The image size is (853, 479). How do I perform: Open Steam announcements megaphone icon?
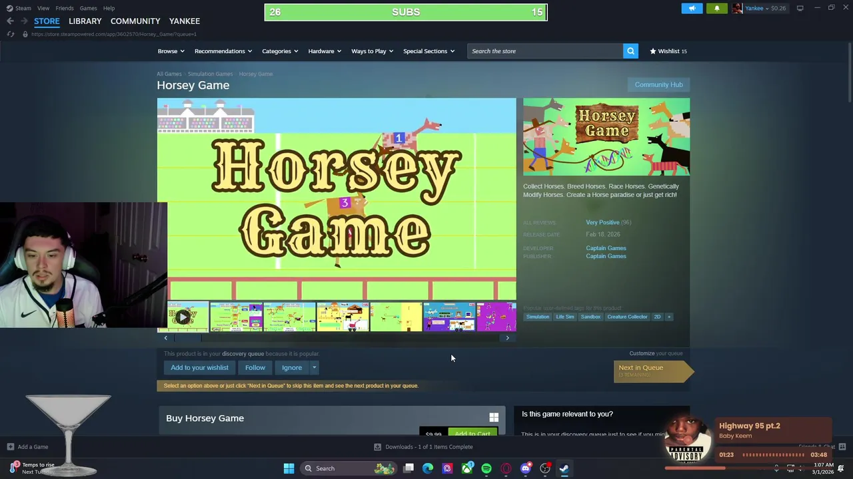tap(692, 8)
